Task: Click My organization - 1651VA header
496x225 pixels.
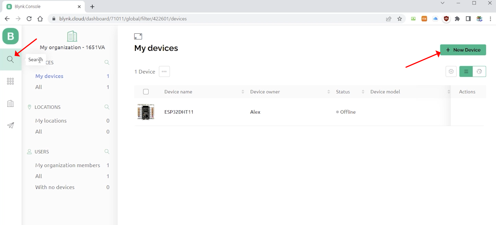Action: click(72, 47)
